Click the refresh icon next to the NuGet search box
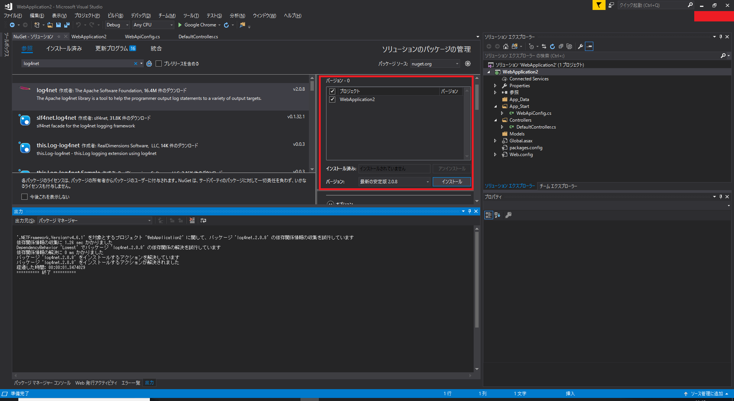 click(149, 64)
